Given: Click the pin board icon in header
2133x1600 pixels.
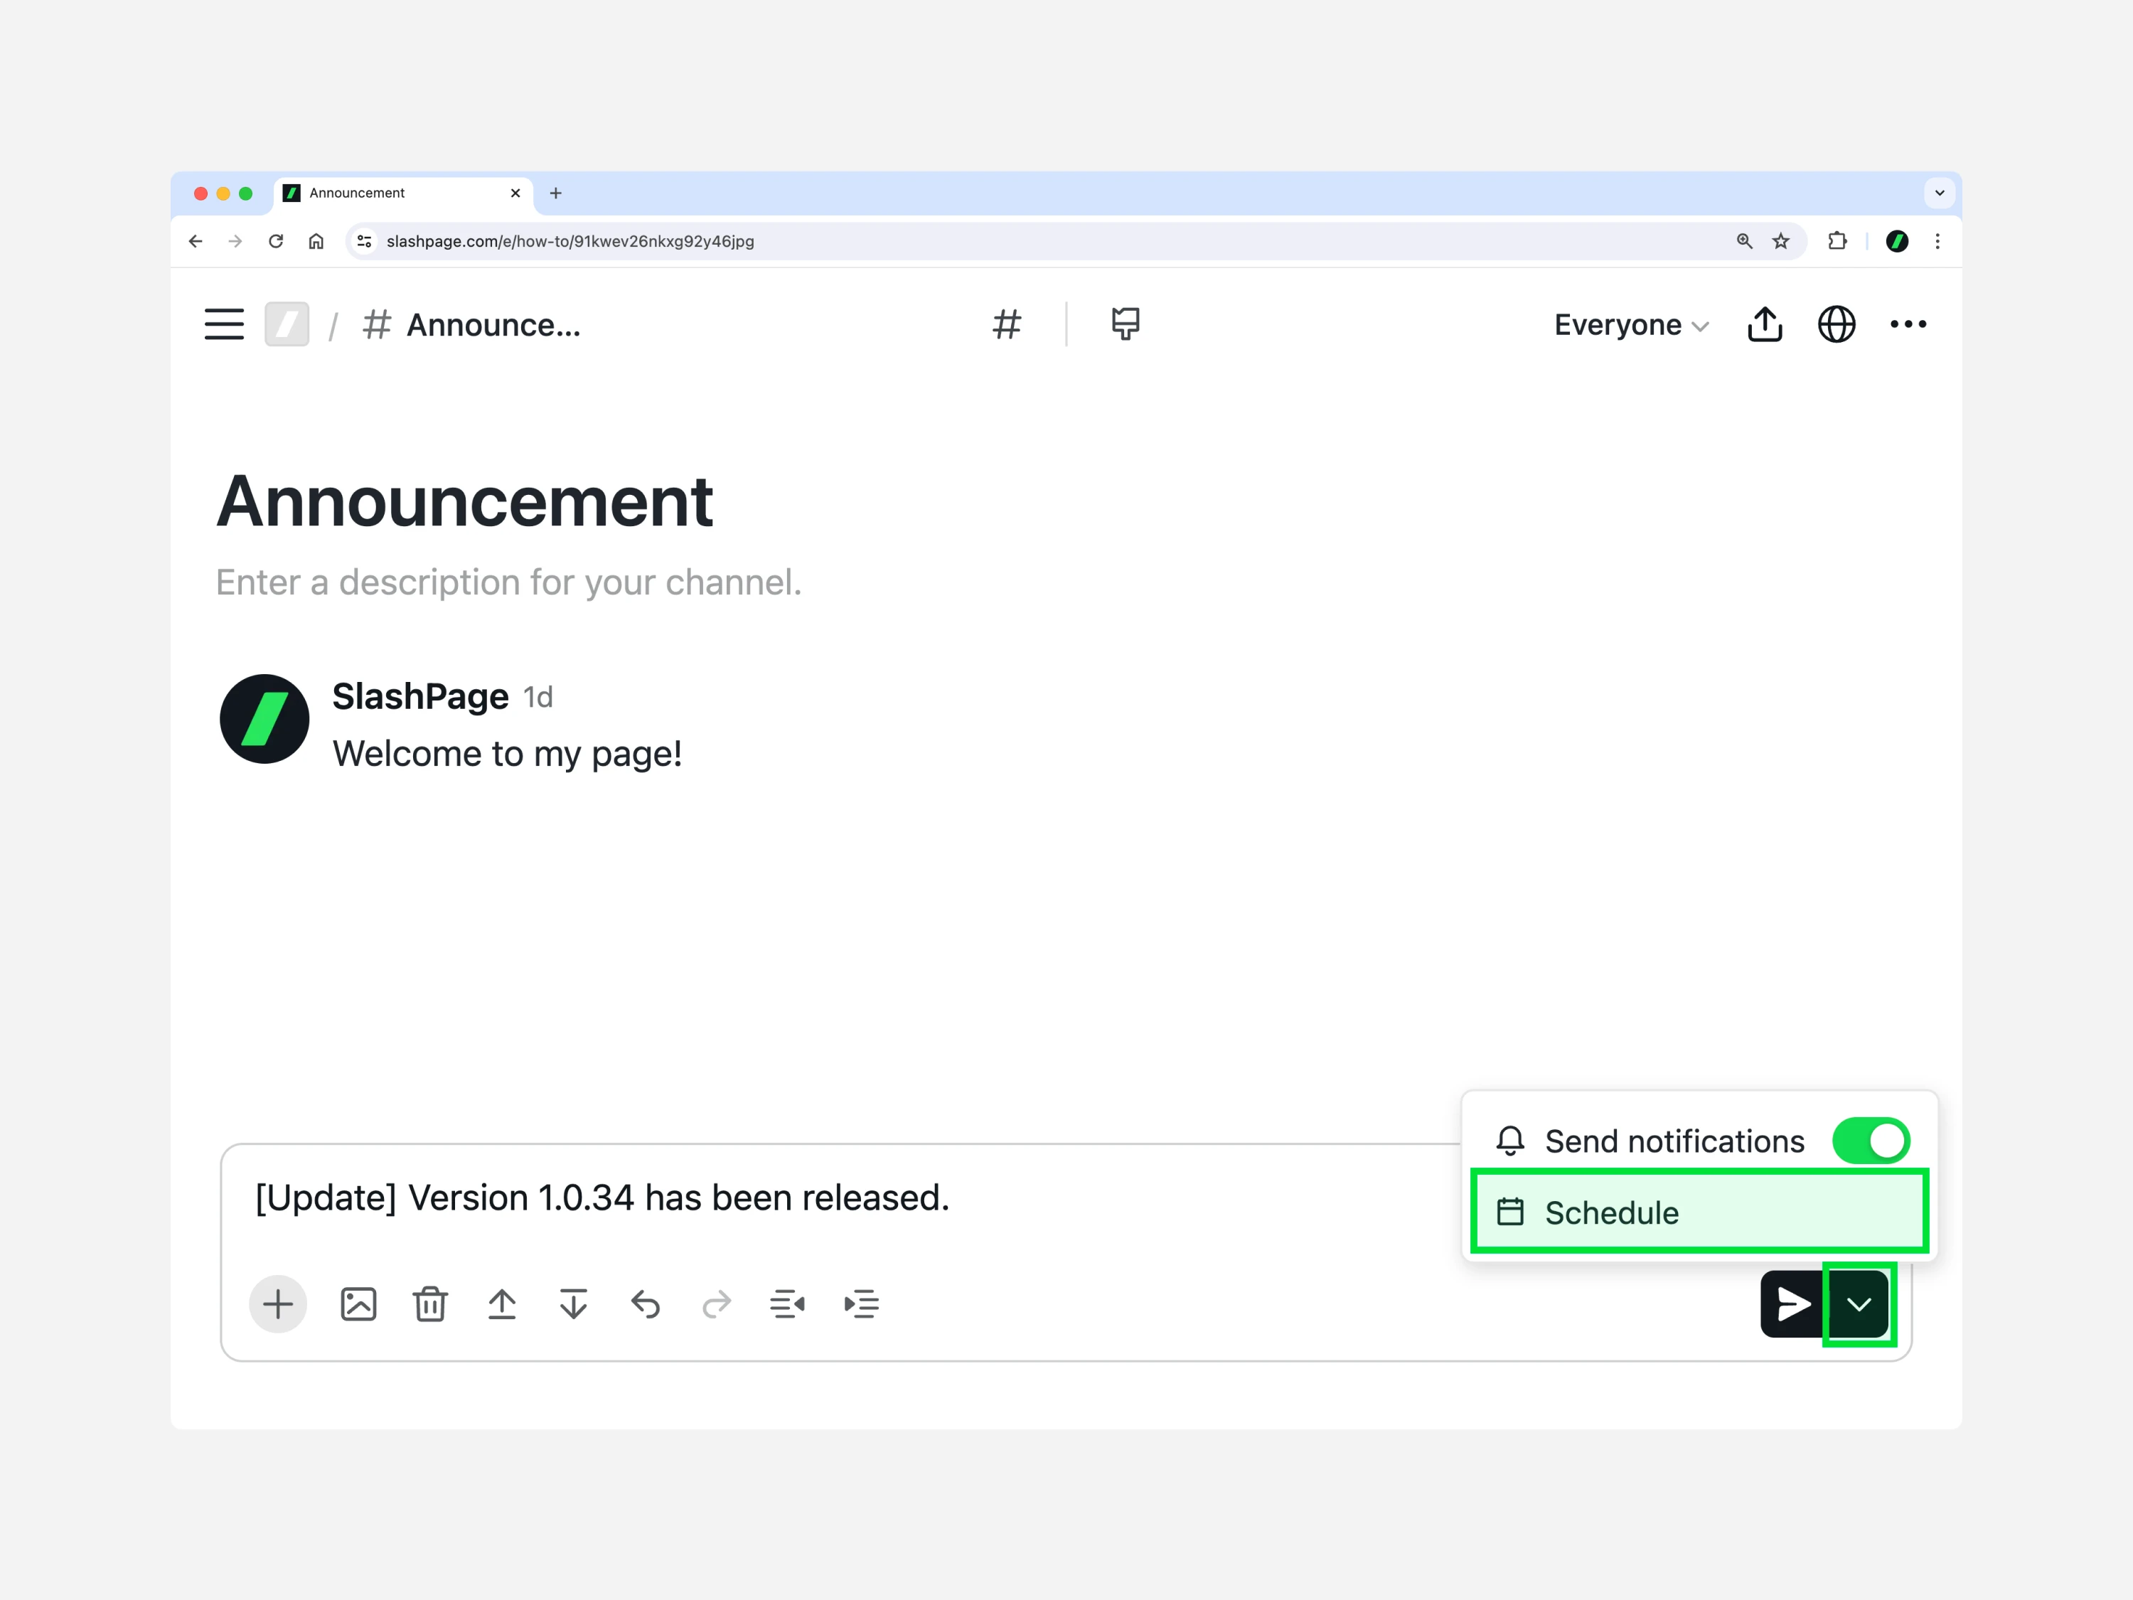Looking at the screenshot, I should click(1126, 324).
